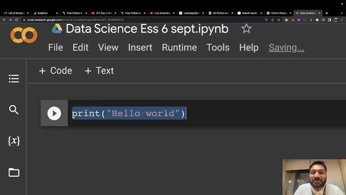Screen dimensions: 346x195
Task: Add a new Text cell
Action: click(x=99, y=71)
